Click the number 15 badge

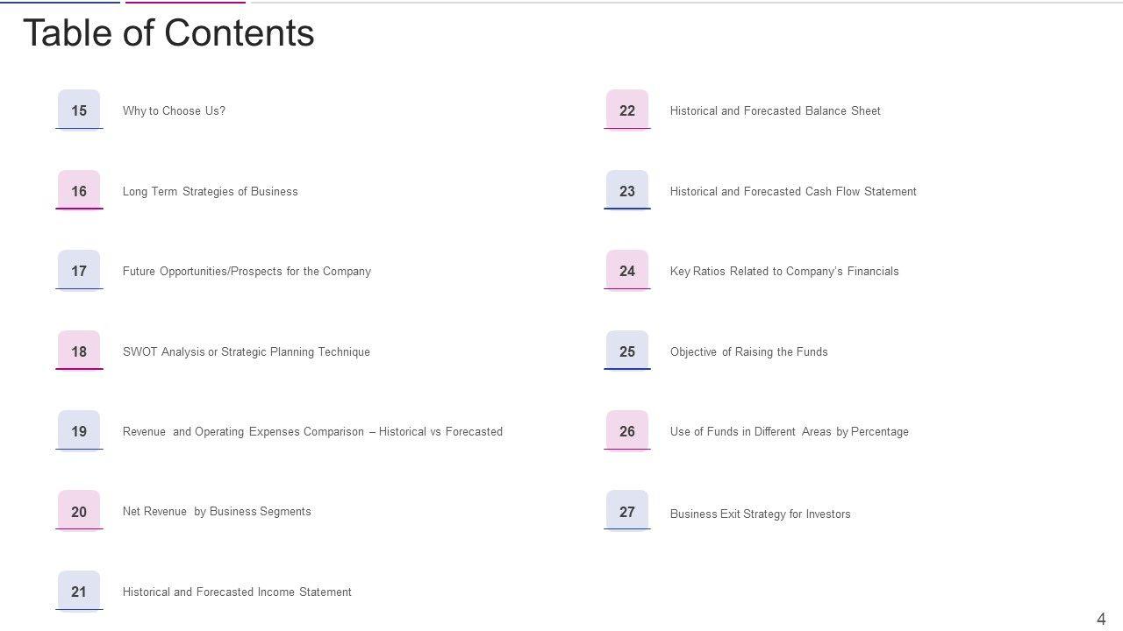pos(79,110)
